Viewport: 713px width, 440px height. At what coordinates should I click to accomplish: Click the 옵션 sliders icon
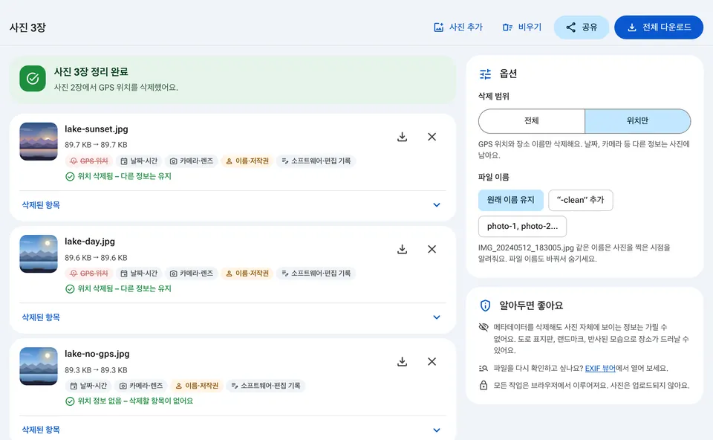tap(485, 74)
